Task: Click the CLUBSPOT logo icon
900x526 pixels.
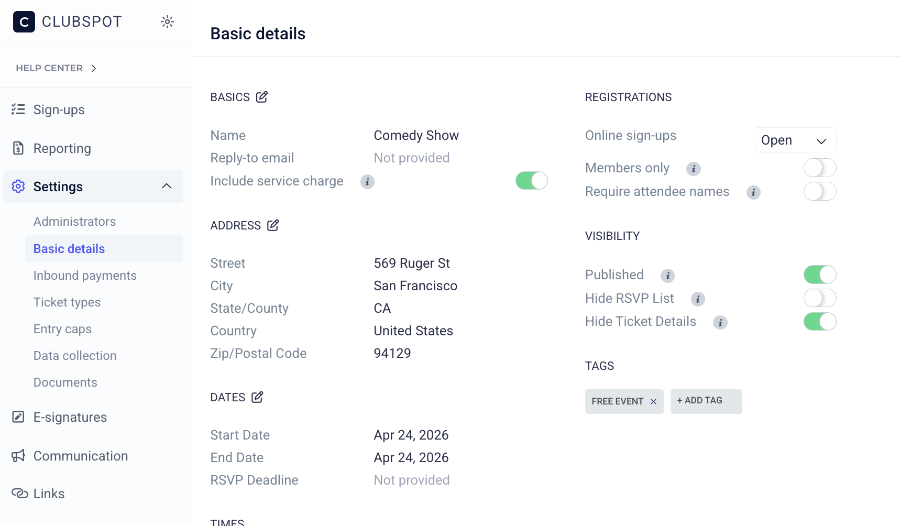Action: tap(24, 21)
